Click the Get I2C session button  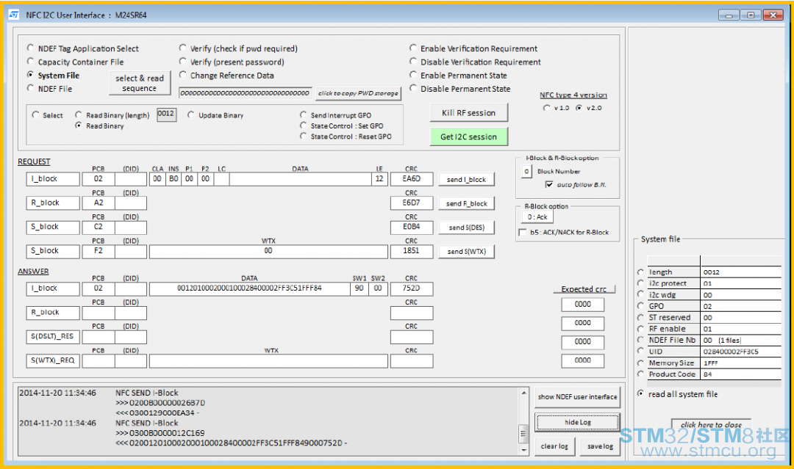469,137
